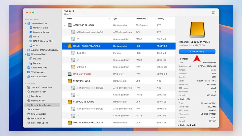The image size is (242, 136).
Task: Click the iPhone Devices icon in sidebar
Action: click(31, 59)
